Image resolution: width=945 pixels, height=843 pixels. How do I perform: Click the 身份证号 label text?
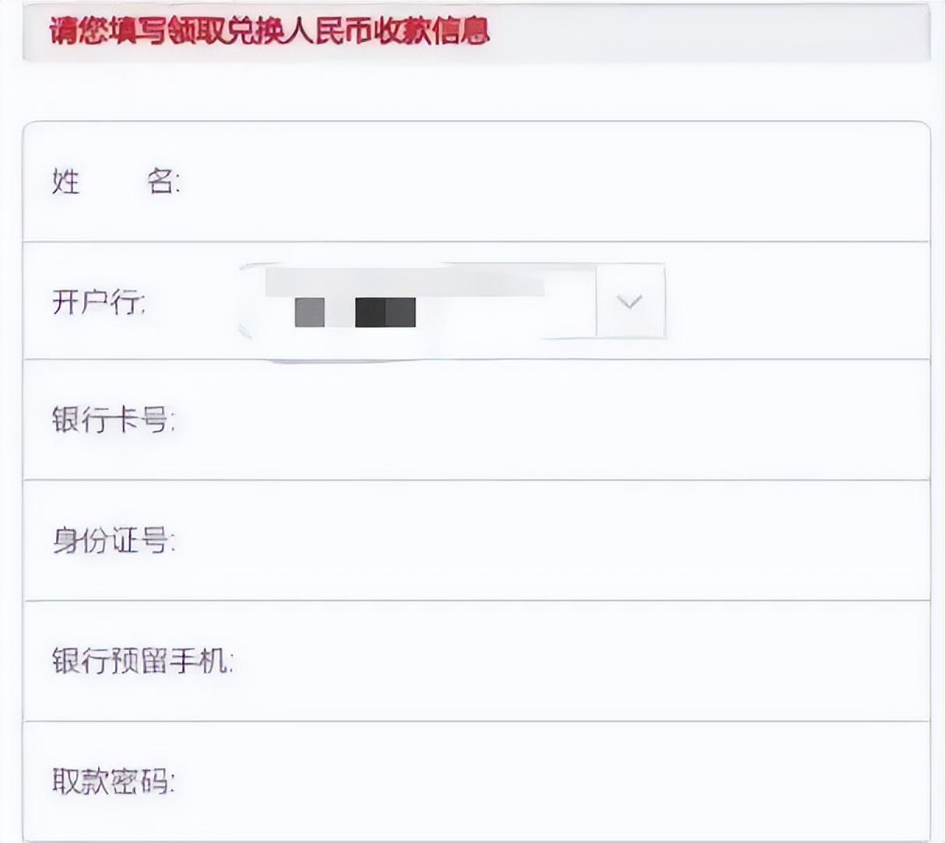click(x=113, y=541)
